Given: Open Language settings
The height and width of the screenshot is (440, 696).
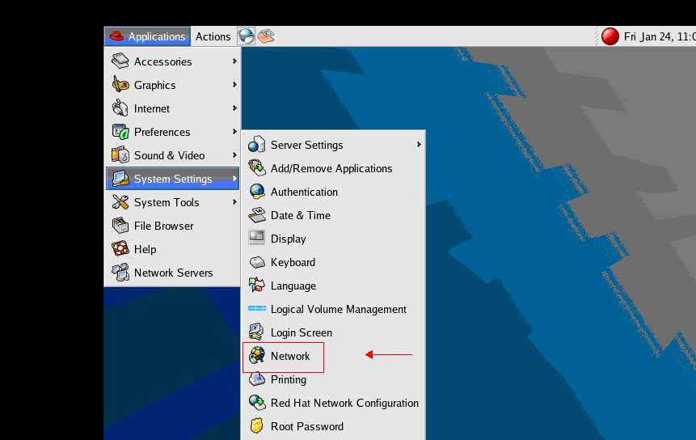Looking at the screenshot, I should click(x=333, y=286).
